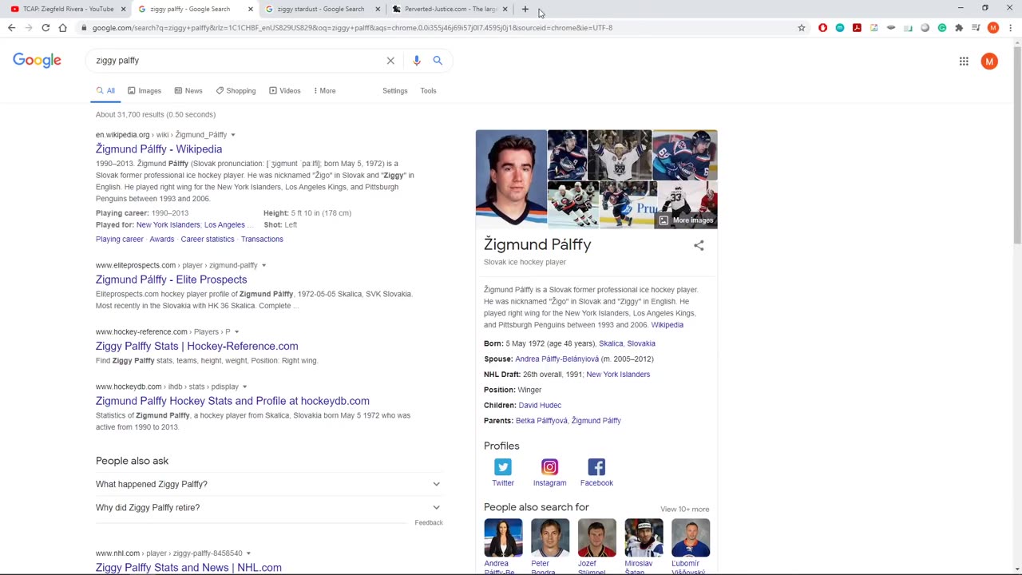Open the Google apps grid
Screen dimensions: 1022x575
[x=964, y=61]
